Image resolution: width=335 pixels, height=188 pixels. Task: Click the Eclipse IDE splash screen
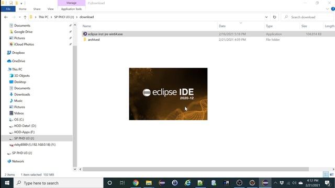coord(168,94)
